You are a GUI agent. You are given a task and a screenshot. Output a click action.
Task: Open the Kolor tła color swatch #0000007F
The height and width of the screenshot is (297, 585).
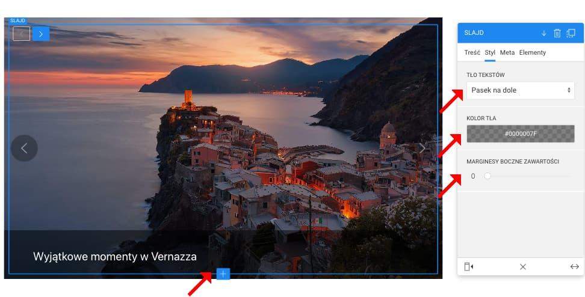521,134
